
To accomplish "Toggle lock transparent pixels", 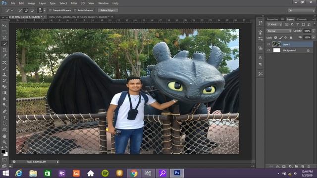I will coord(275,38).
